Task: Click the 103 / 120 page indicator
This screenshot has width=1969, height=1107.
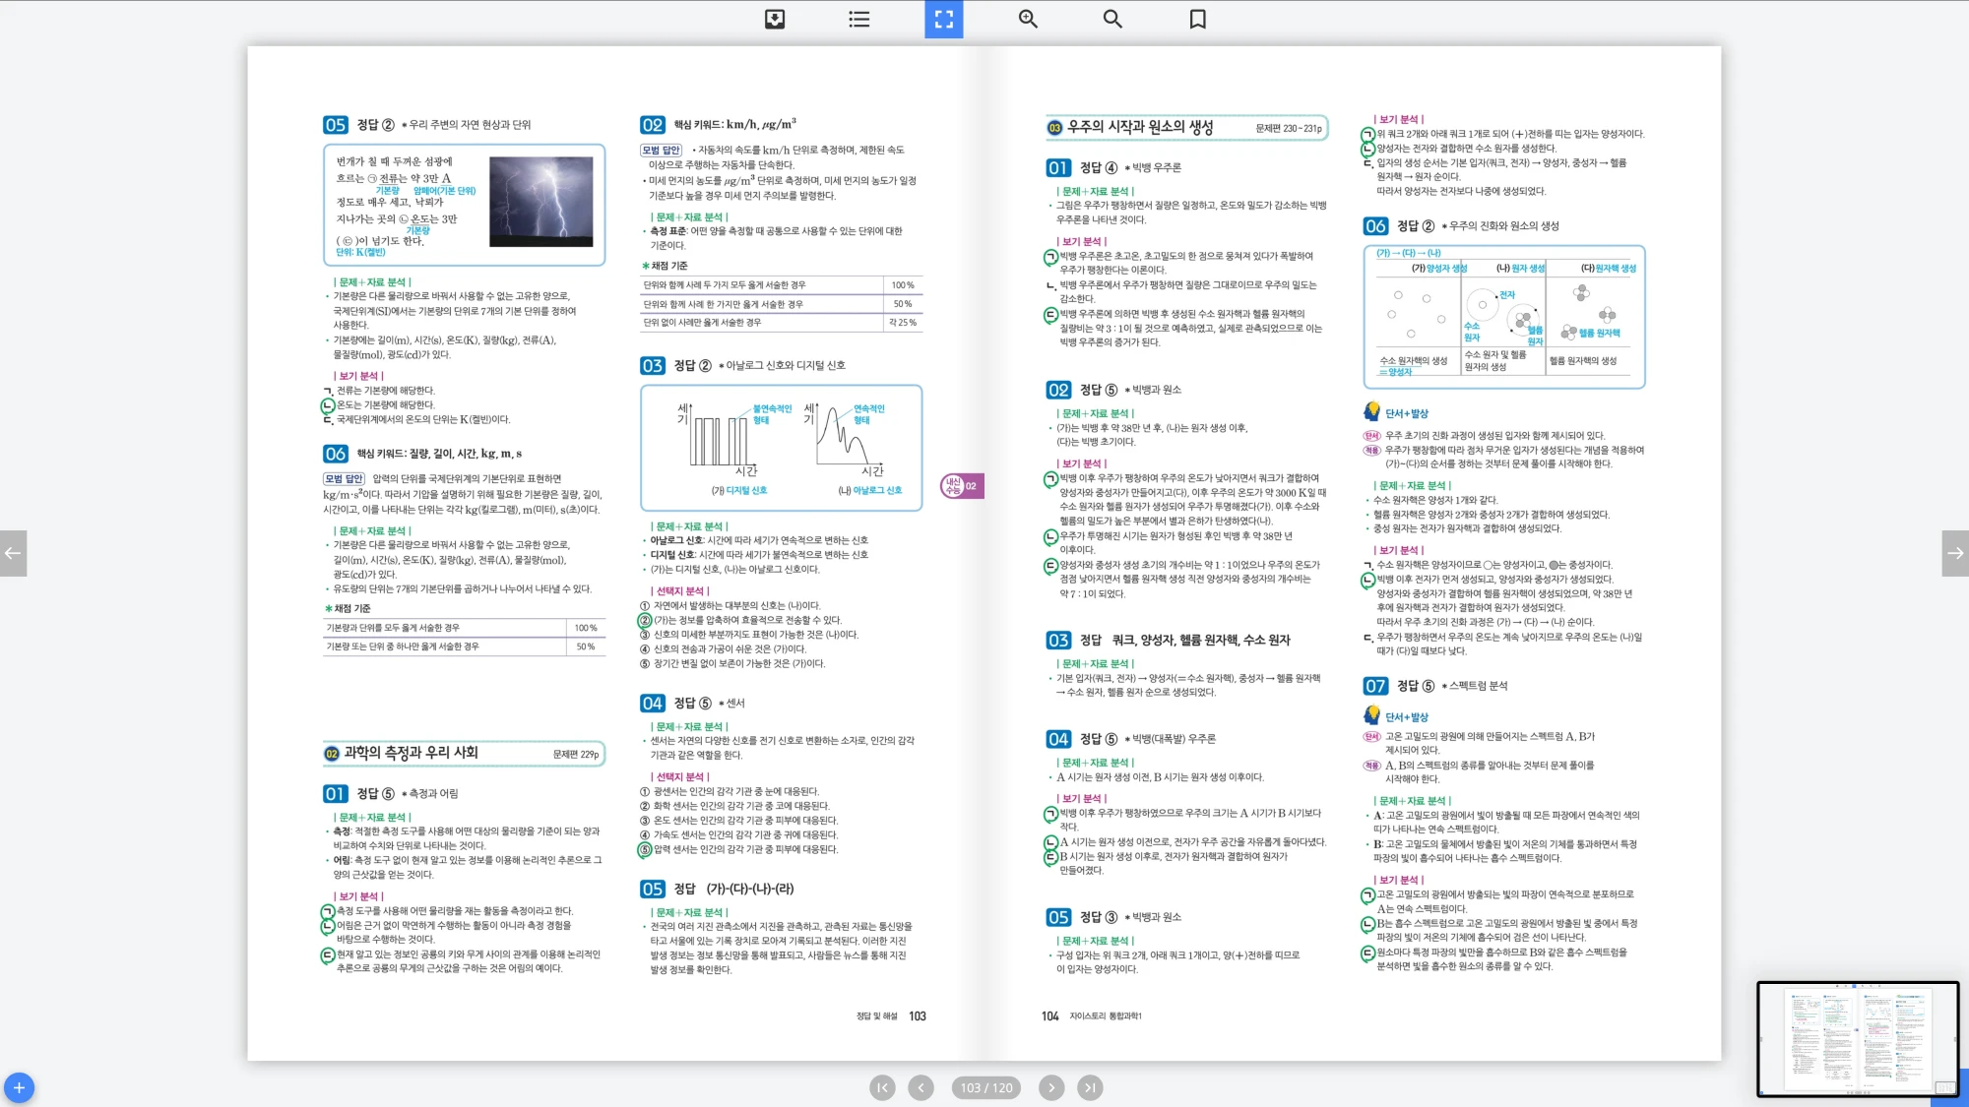Action: point(985,1087)
